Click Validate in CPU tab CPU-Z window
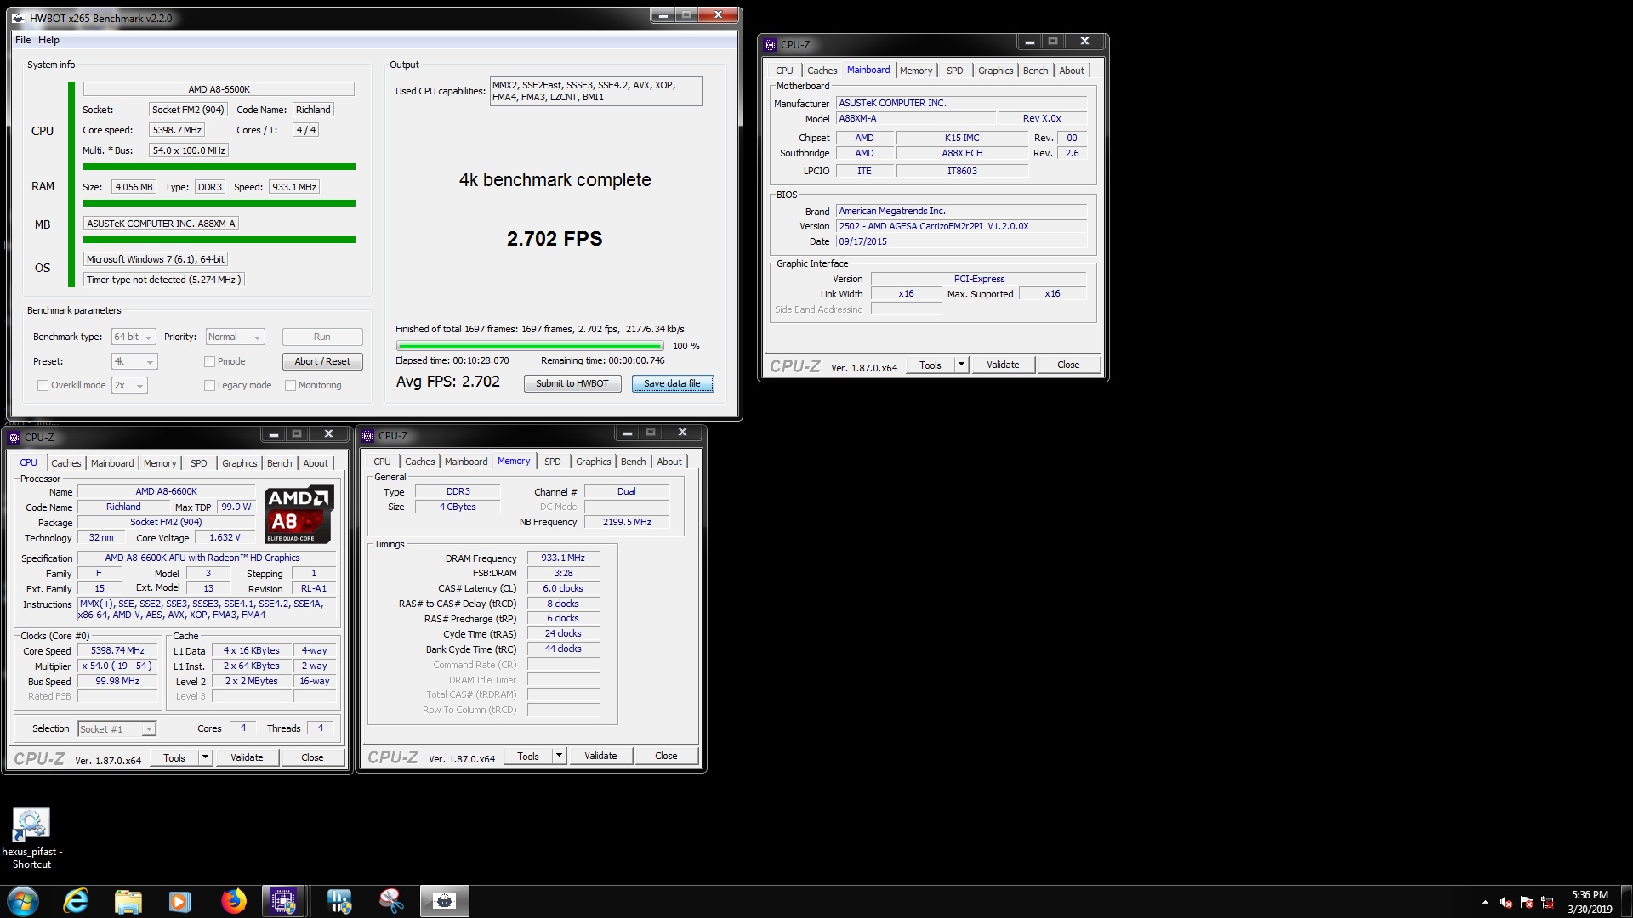This screenshot has height=918, width=1633. 247,757
